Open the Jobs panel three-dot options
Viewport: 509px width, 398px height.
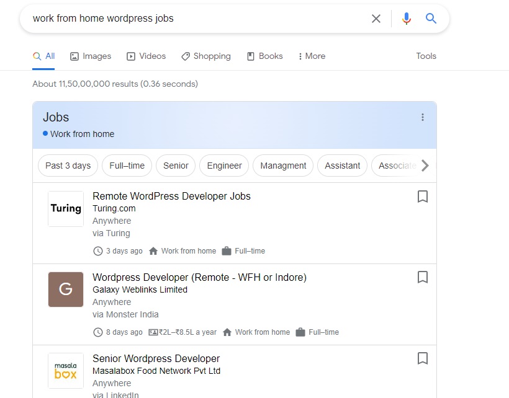(x=422, y=117)
